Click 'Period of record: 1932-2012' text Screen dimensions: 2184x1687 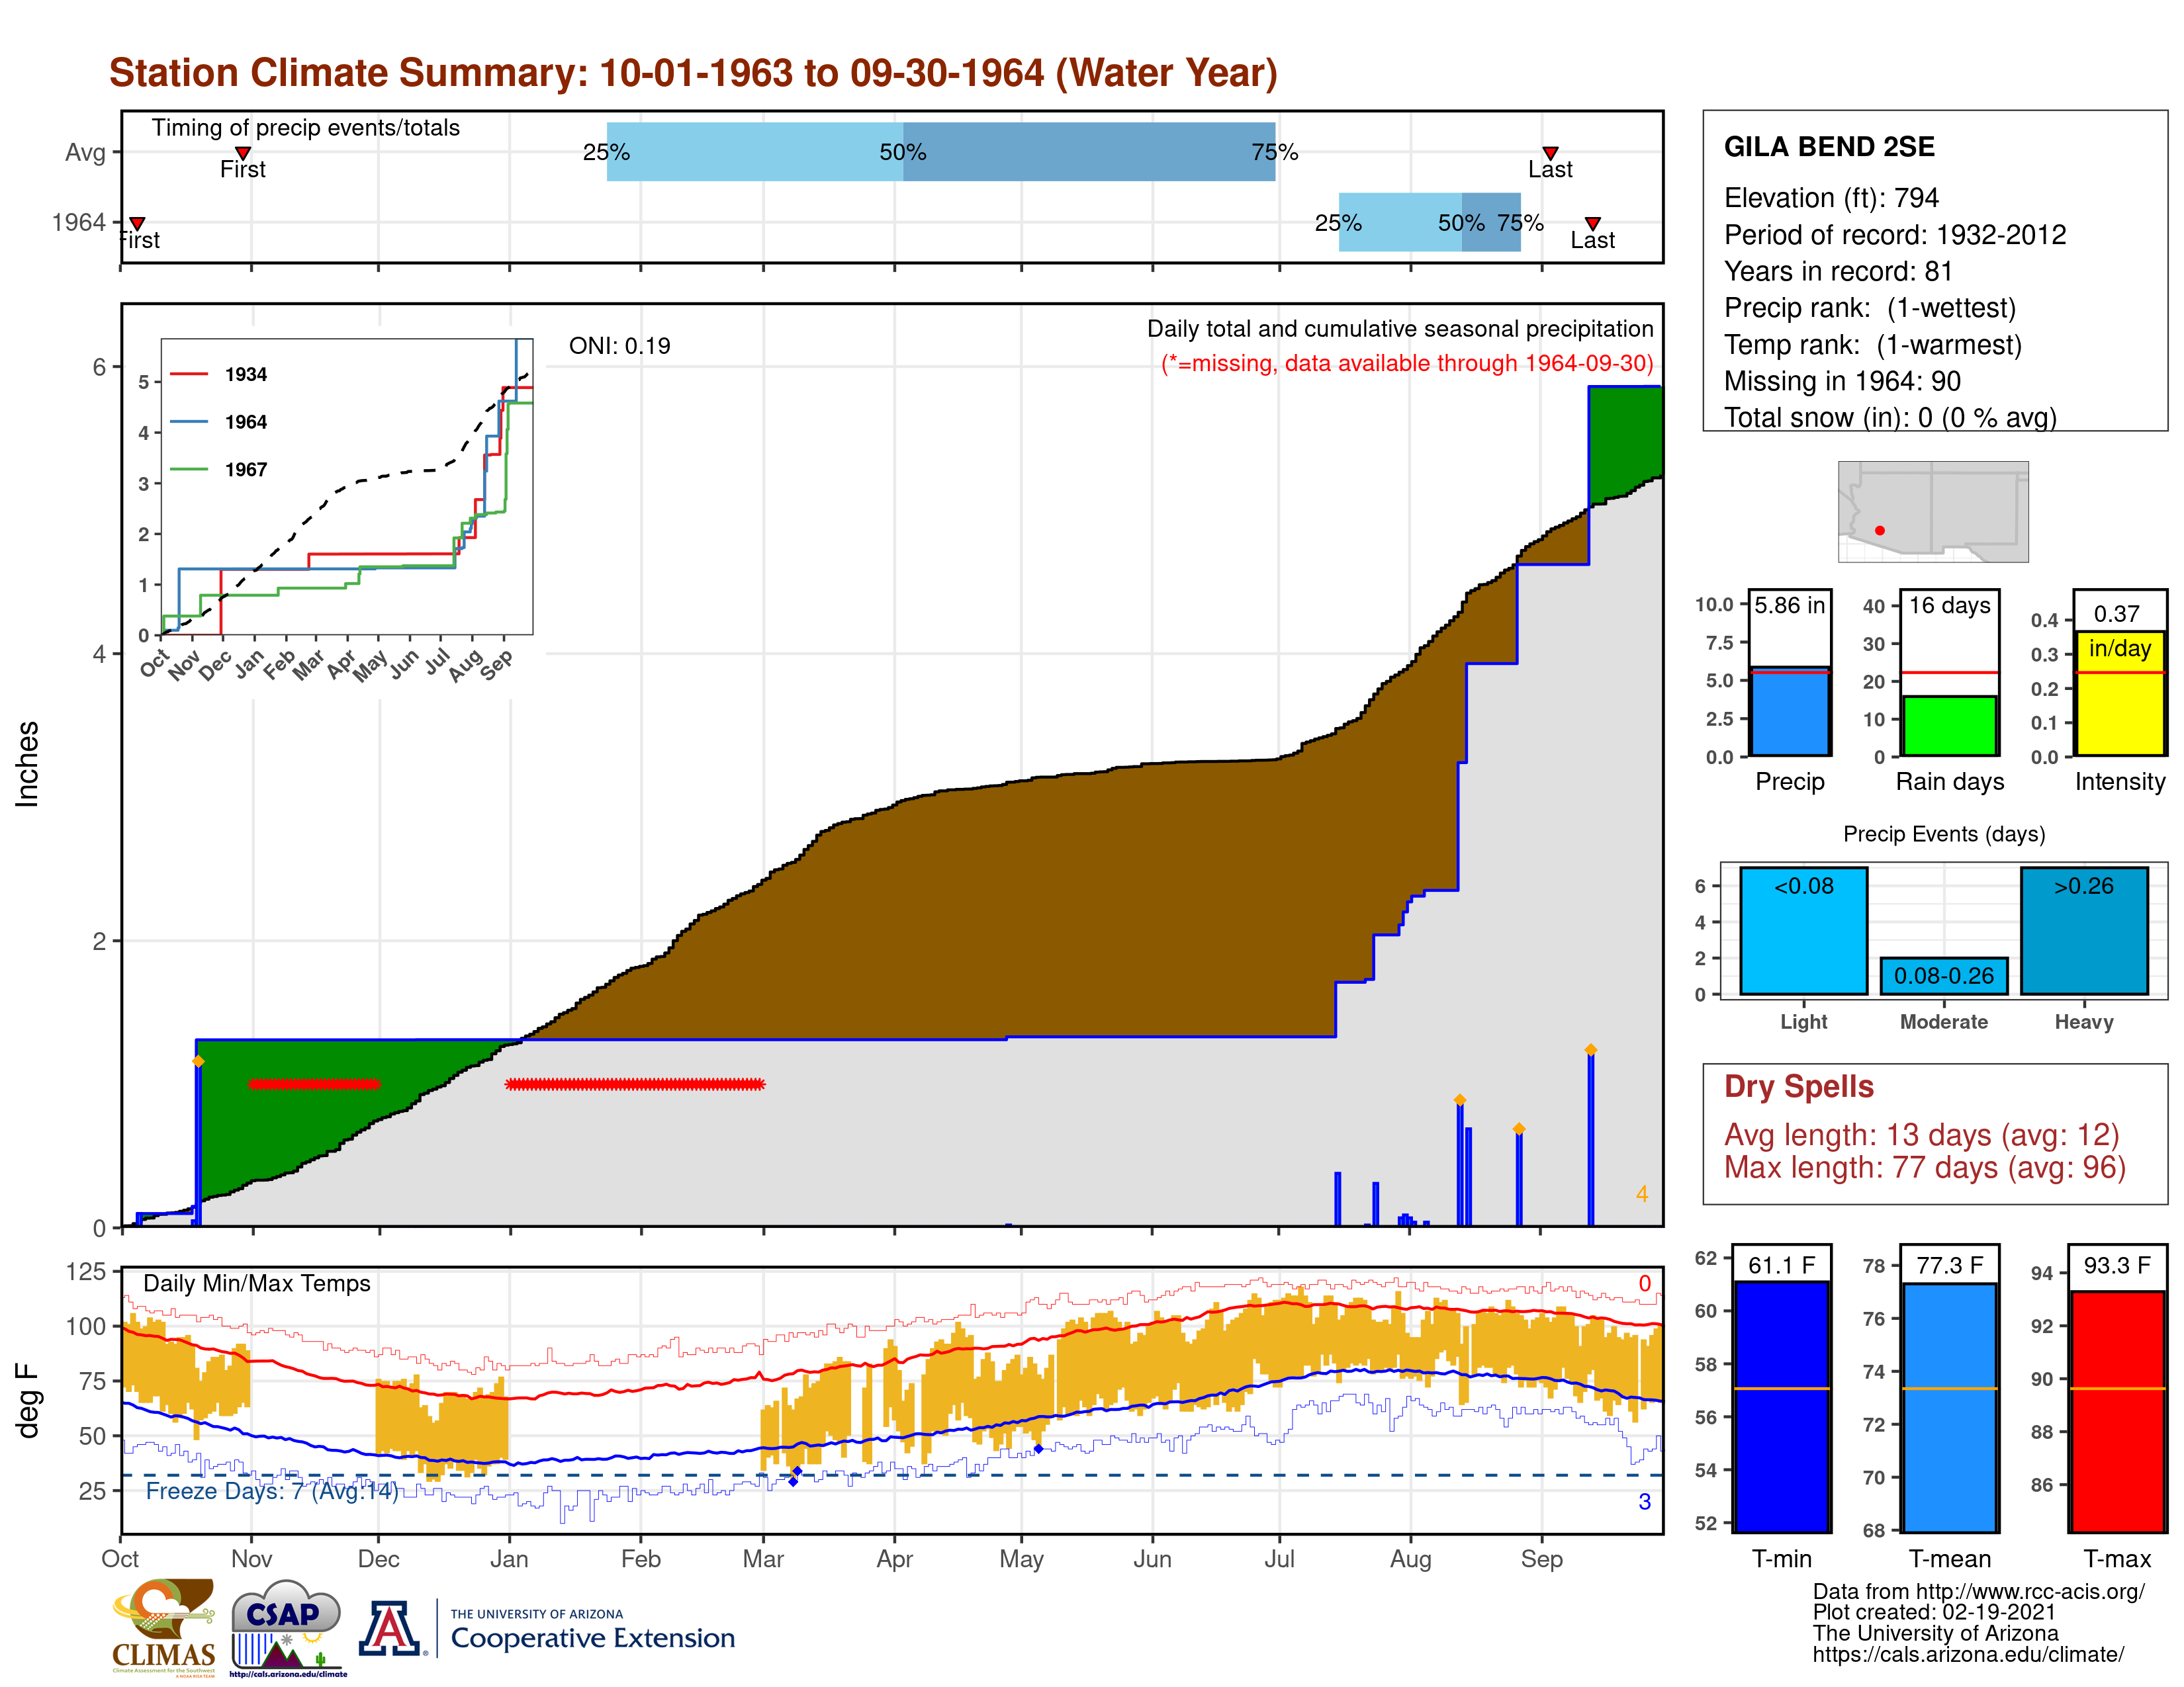1895,235
